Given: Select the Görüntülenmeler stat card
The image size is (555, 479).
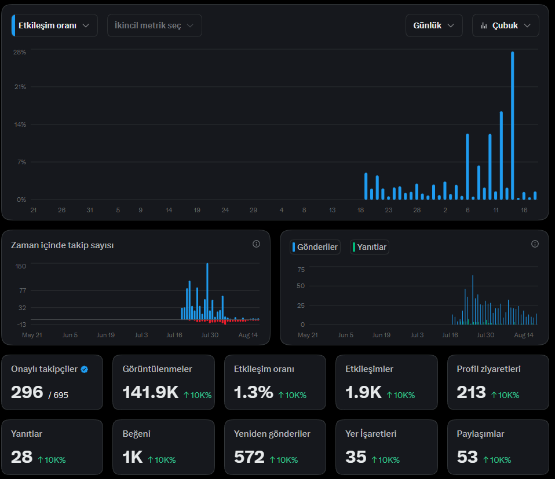Looking at the screenshot, I should [163, 382].
